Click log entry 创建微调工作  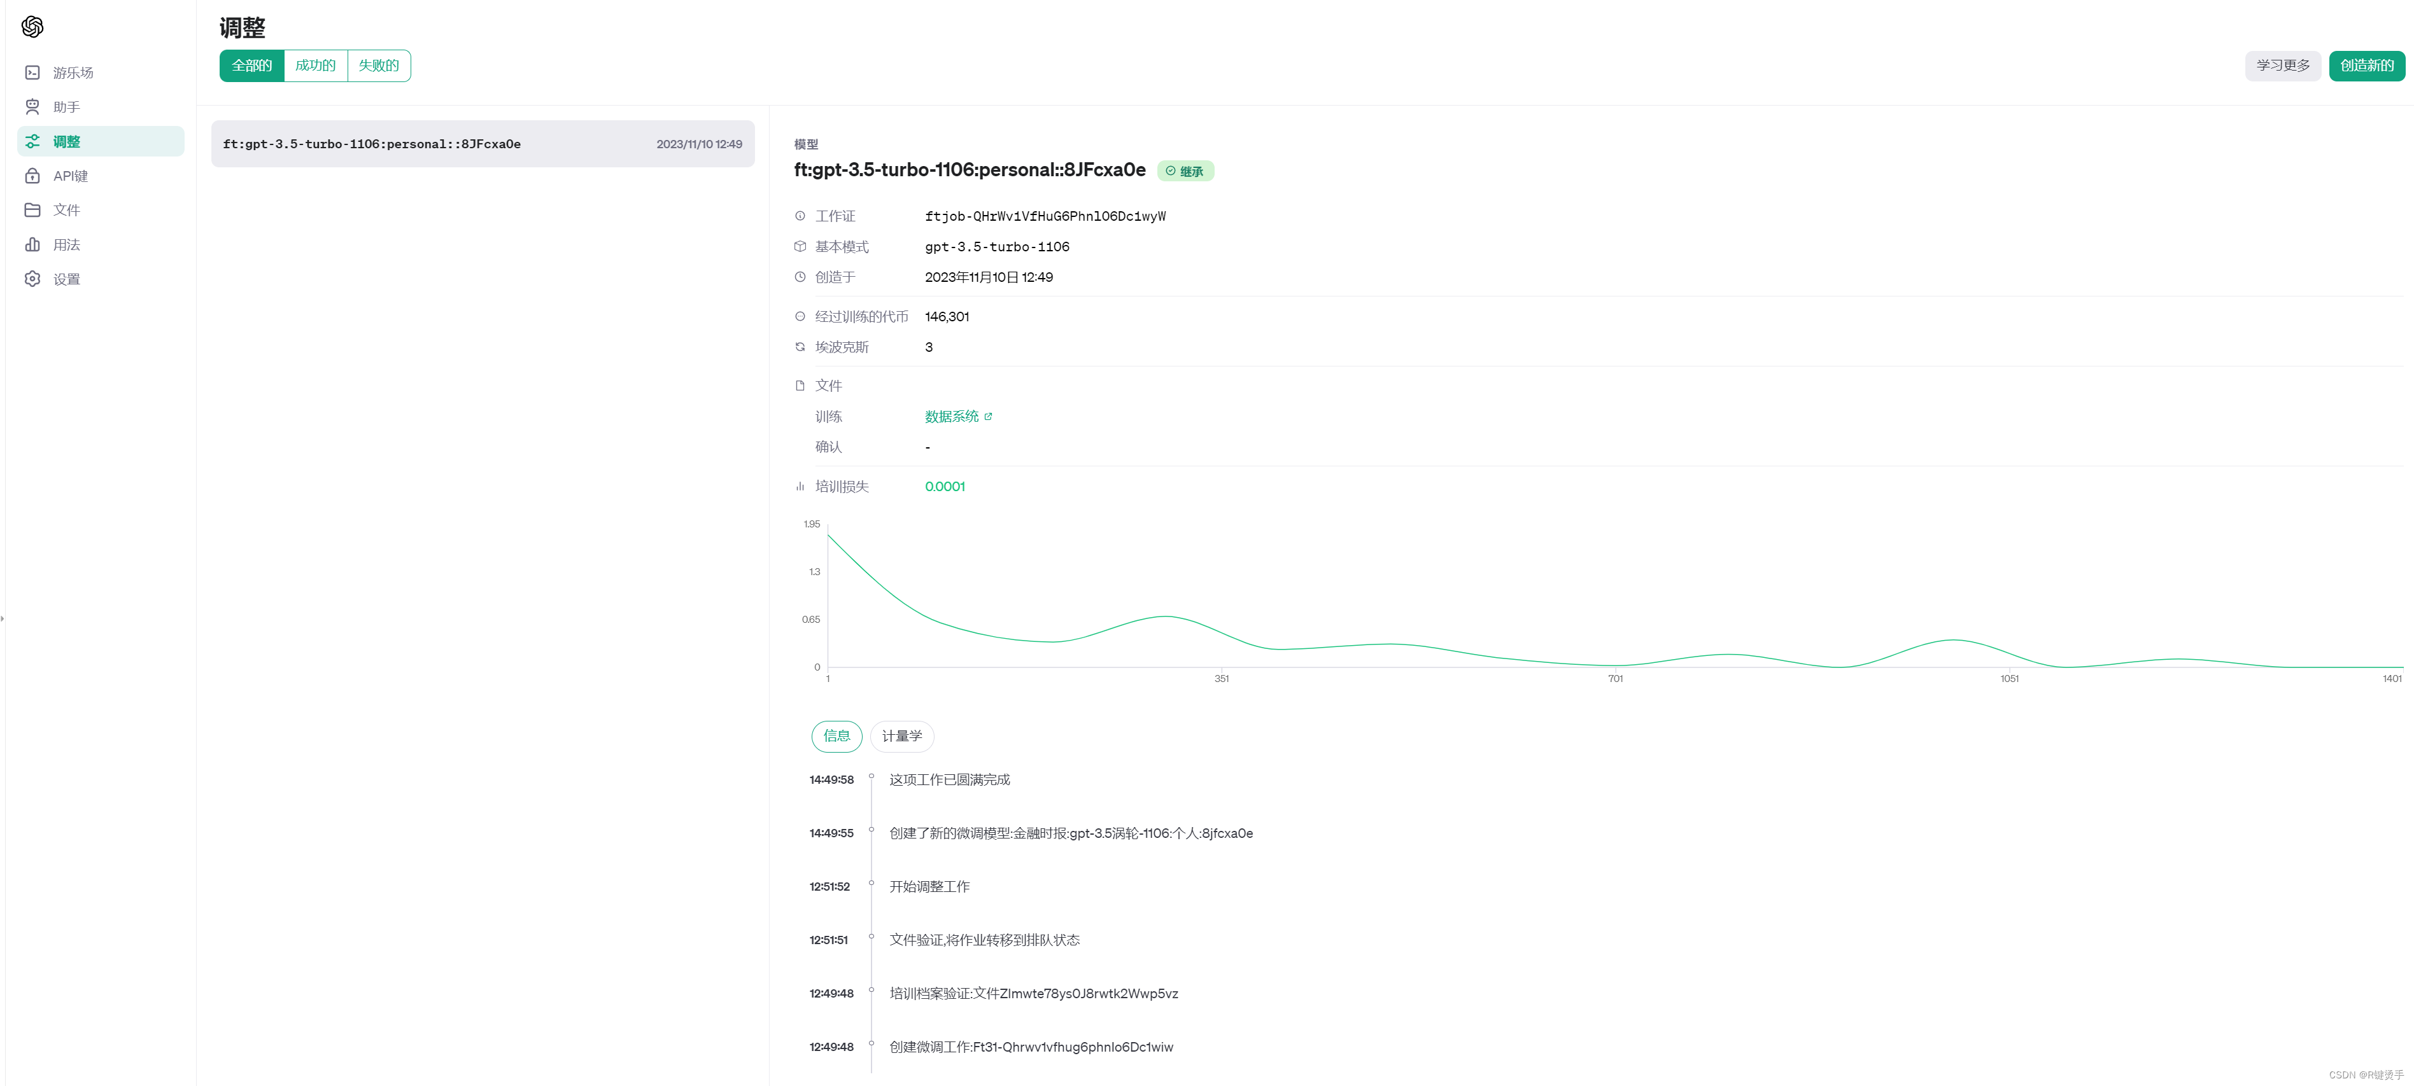point(1031,1047)
